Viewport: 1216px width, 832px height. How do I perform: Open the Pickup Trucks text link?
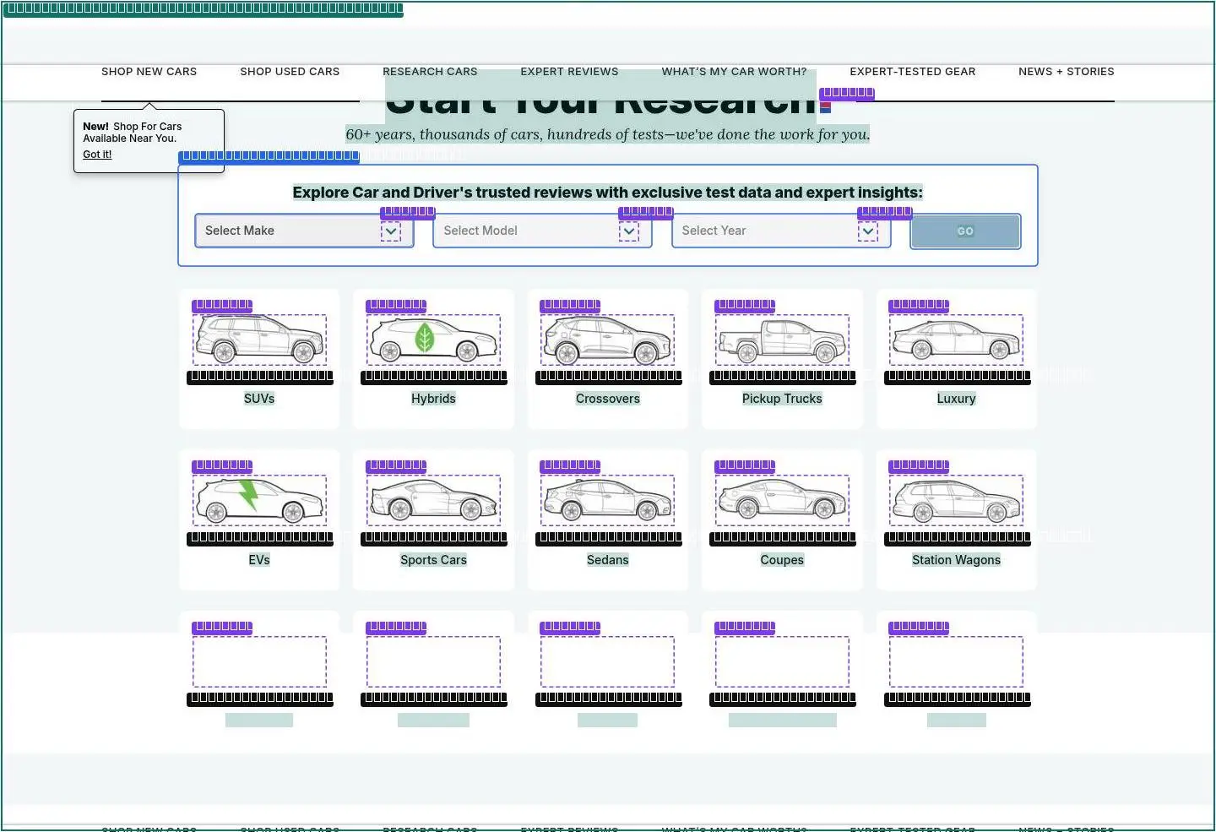click(x=782, y=399)
